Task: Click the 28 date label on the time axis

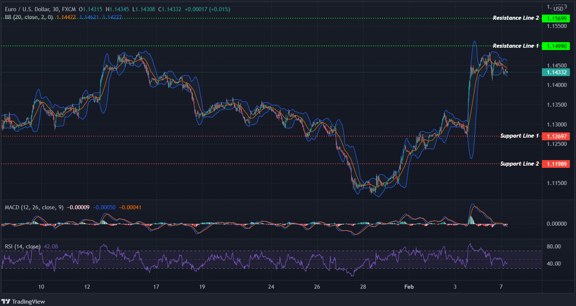Action: 363,287
